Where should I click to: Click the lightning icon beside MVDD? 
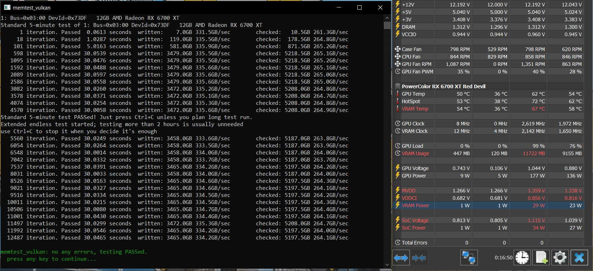point(398,191)
